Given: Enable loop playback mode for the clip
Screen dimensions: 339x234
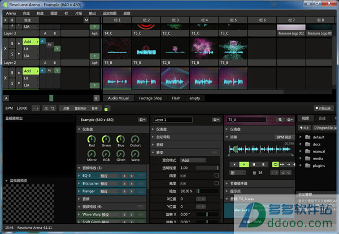Looking at the screenshot, I should (x=275, y=164).
